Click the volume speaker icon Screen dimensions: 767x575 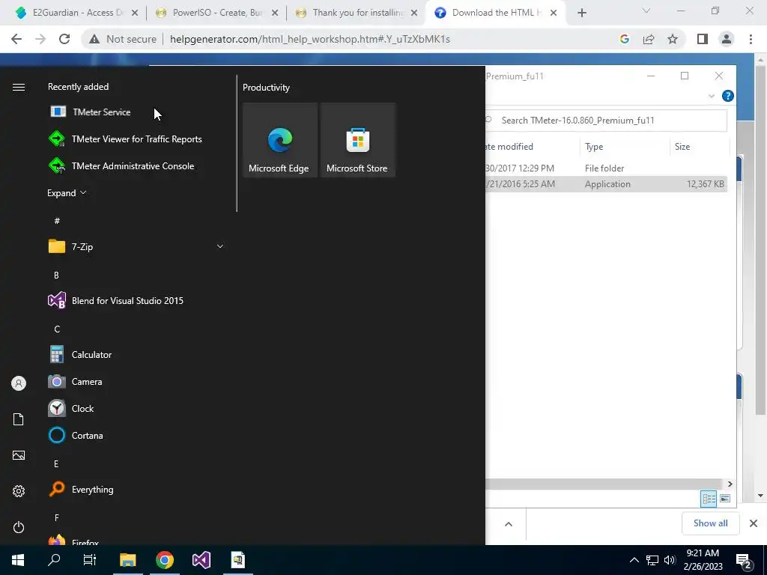click(670, 560)
